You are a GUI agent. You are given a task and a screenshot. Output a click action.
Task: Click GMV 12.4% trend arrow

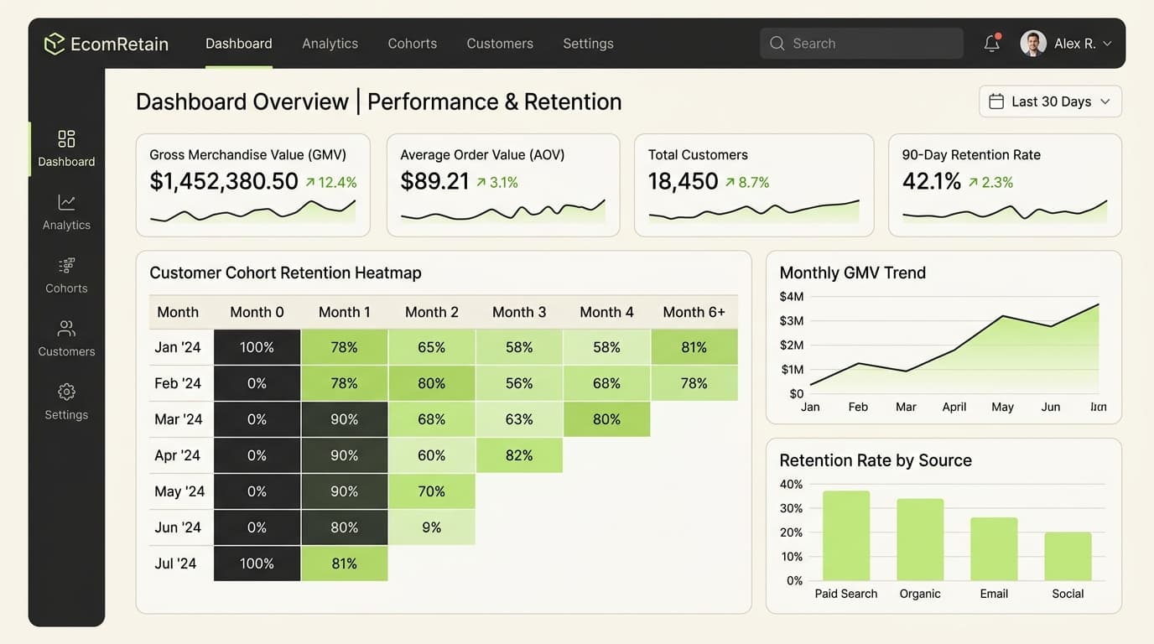point(310,182)
